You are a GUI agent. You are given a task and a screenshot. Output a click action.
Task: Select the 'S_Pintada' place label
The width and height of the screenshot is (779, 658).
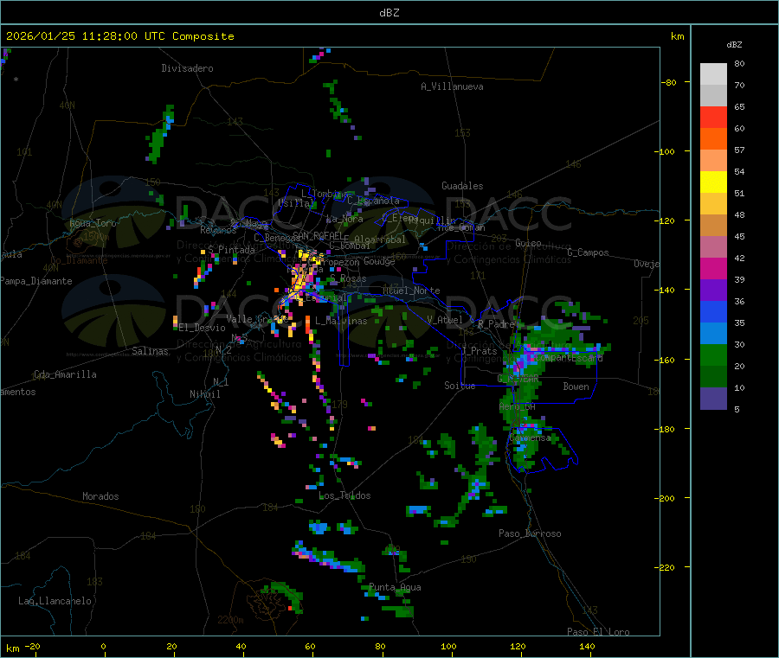[231, 250]
